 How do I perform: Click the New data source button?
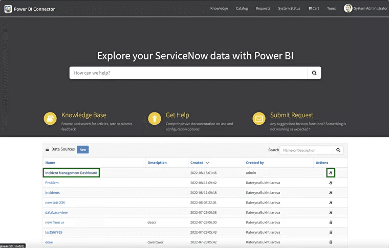[x=82, y=149]
